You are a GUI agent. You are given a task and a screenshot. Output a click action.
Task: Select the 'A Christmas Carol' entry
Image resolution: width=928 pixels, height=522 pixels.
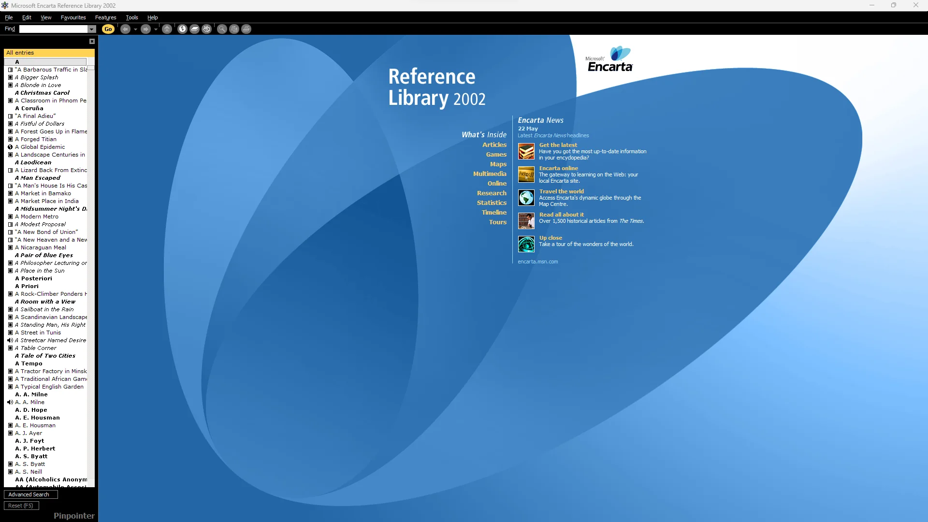pos(42,93)
